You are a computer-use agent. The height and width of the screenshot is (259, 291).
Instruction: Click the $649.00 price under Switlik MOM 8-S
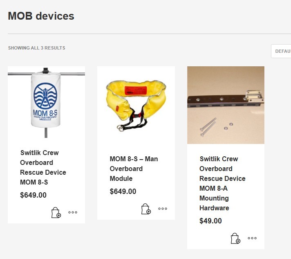click(x=33, y=195)
